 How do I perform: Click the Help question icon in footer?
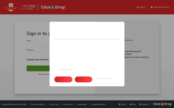point(131,104)
